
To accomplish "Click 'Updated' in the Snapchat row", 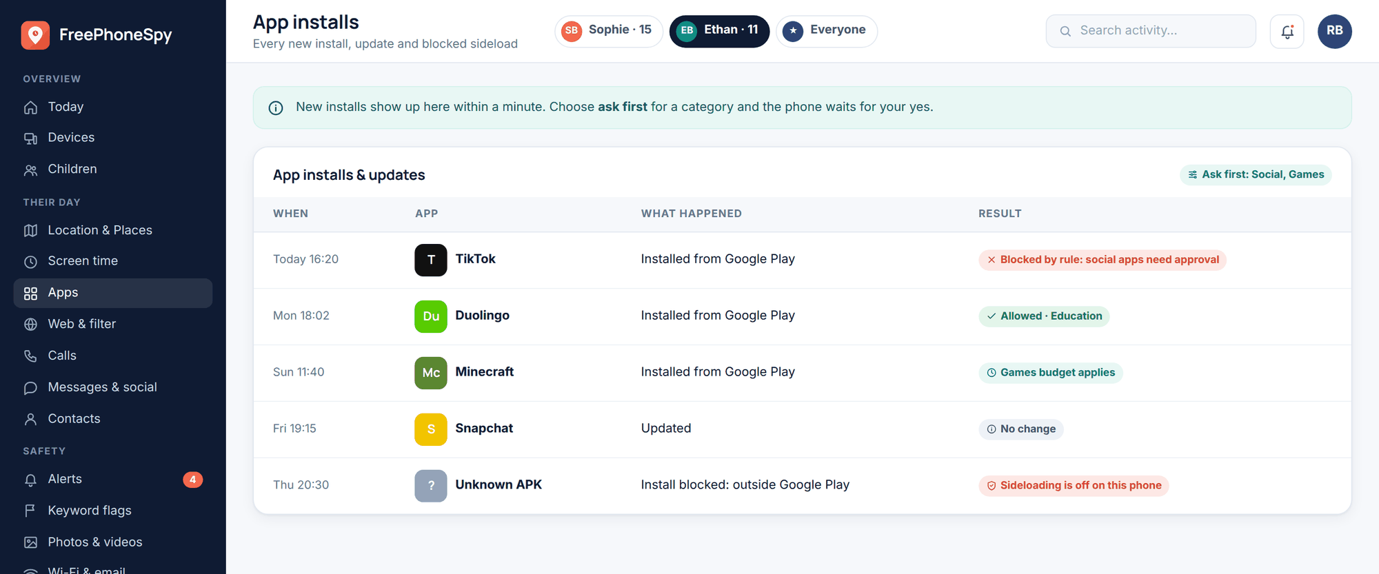I will pos(666,429).
